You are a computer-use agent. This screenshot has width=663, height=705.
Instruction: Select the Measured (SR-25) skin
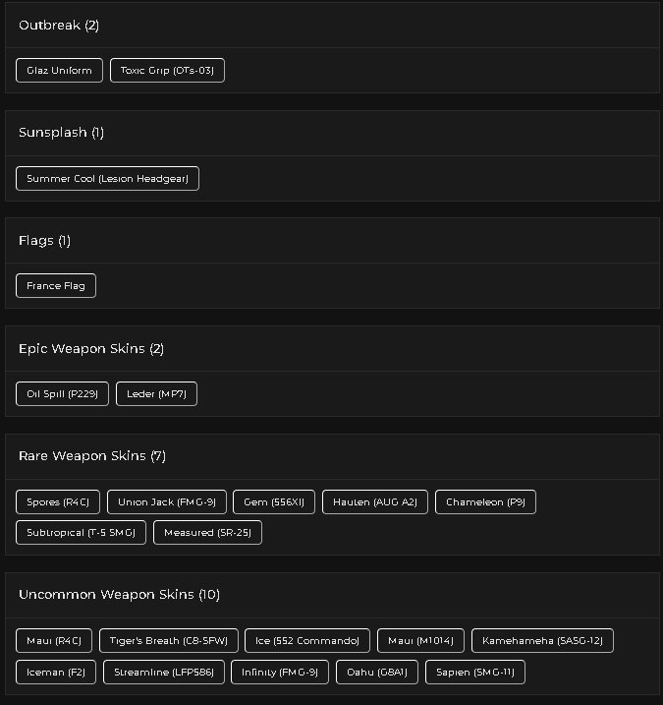[x=207, y=533]
